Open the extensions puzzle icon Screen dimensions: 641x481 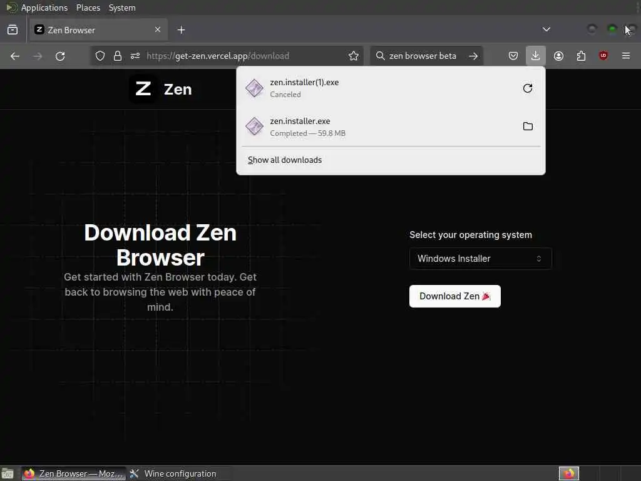(x=581, y=56)
